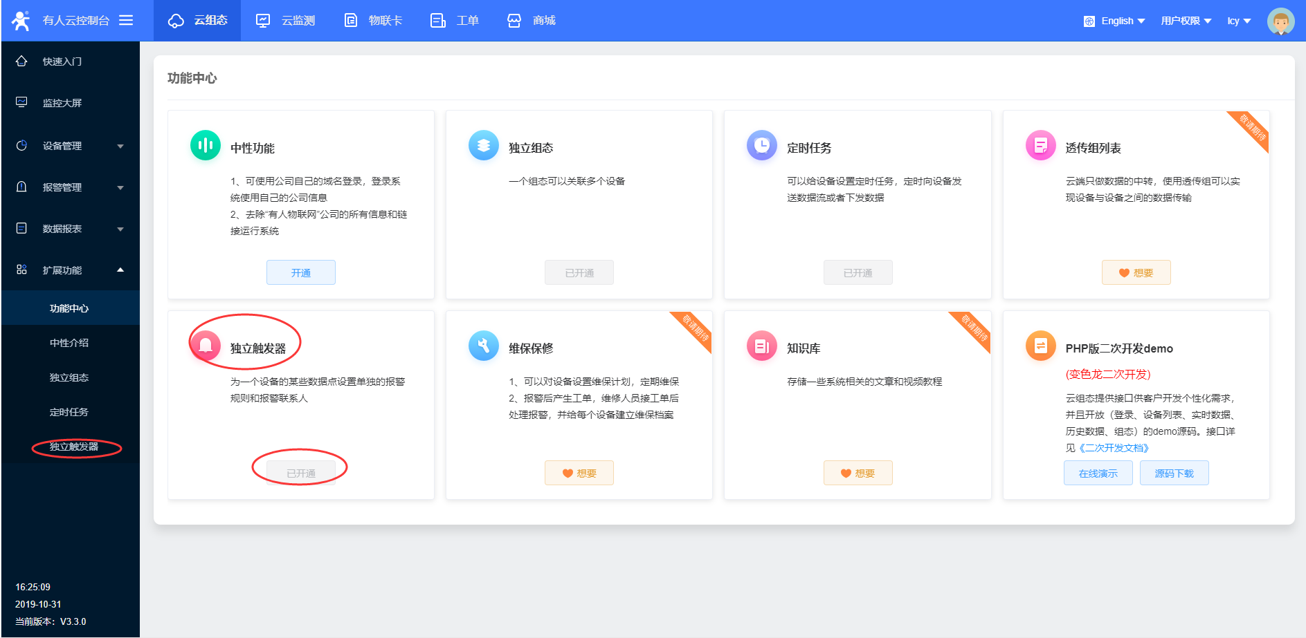Image resolution: width=1306 pixels, height=638 pixels.
Task: Open the user avatar picture
Action: [x=1280, y=21]
